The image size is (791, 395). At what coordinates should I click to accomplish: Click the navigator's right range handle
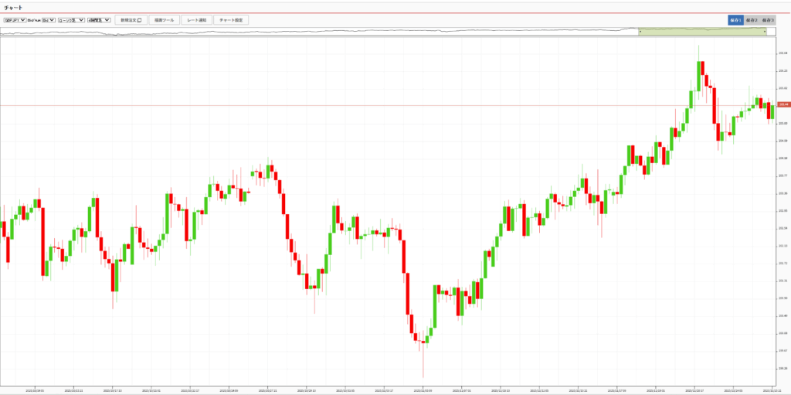tap(765, 32)
